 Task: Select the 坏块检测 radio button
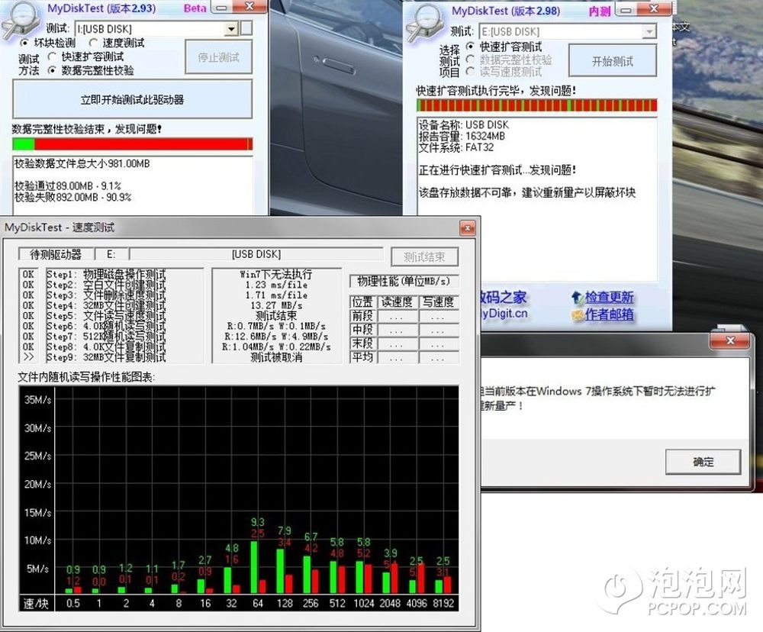click(x=24, y=43)
